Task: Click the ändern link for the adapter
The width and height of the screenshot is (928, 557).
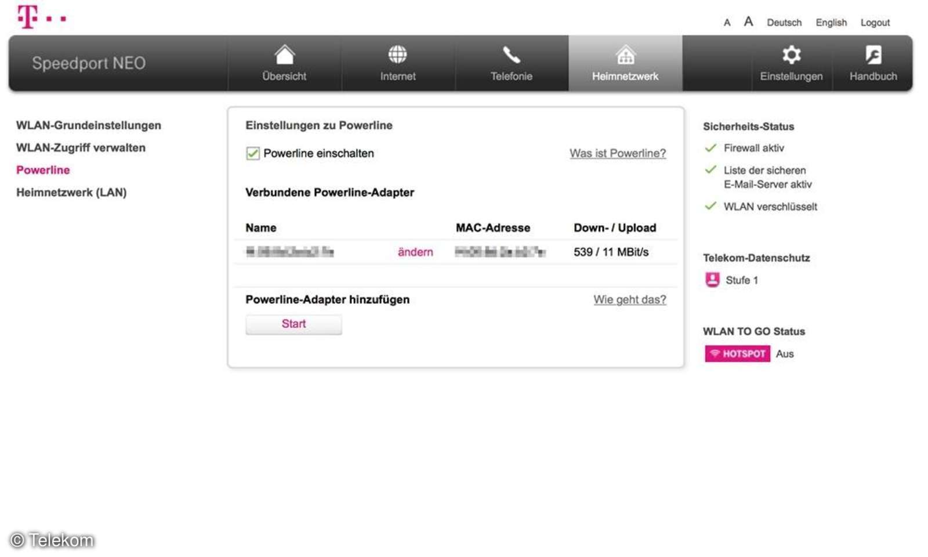Action: [x=415, y=252]
